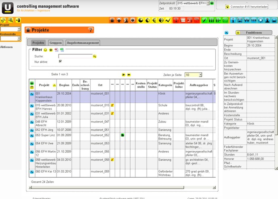The height and width of the screenshot is (199, 278).
Task: Click the flag icon in 031 wettbewerb row
Action: coord(112,113)
